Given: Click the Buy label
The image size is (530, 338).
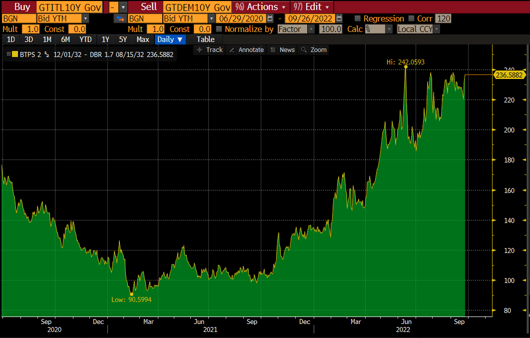Looking at the screenshot, I should click(x=22, y=7).
